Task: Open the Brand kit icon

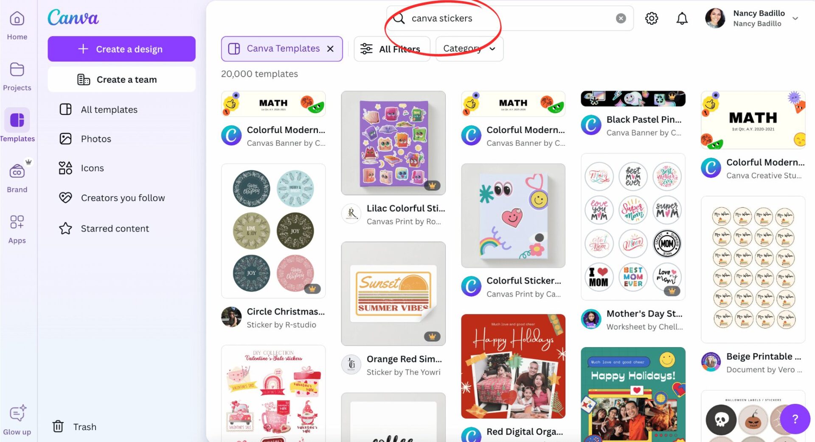Action: click(x=17, y=172)
